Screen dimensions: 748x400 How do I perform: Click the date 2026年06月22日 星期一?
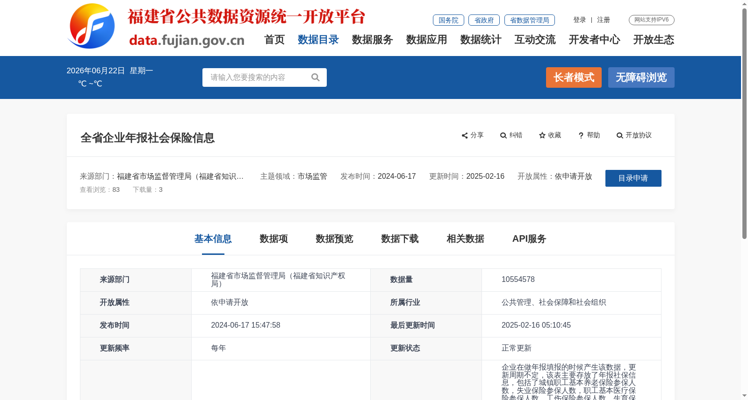point(110,71)
